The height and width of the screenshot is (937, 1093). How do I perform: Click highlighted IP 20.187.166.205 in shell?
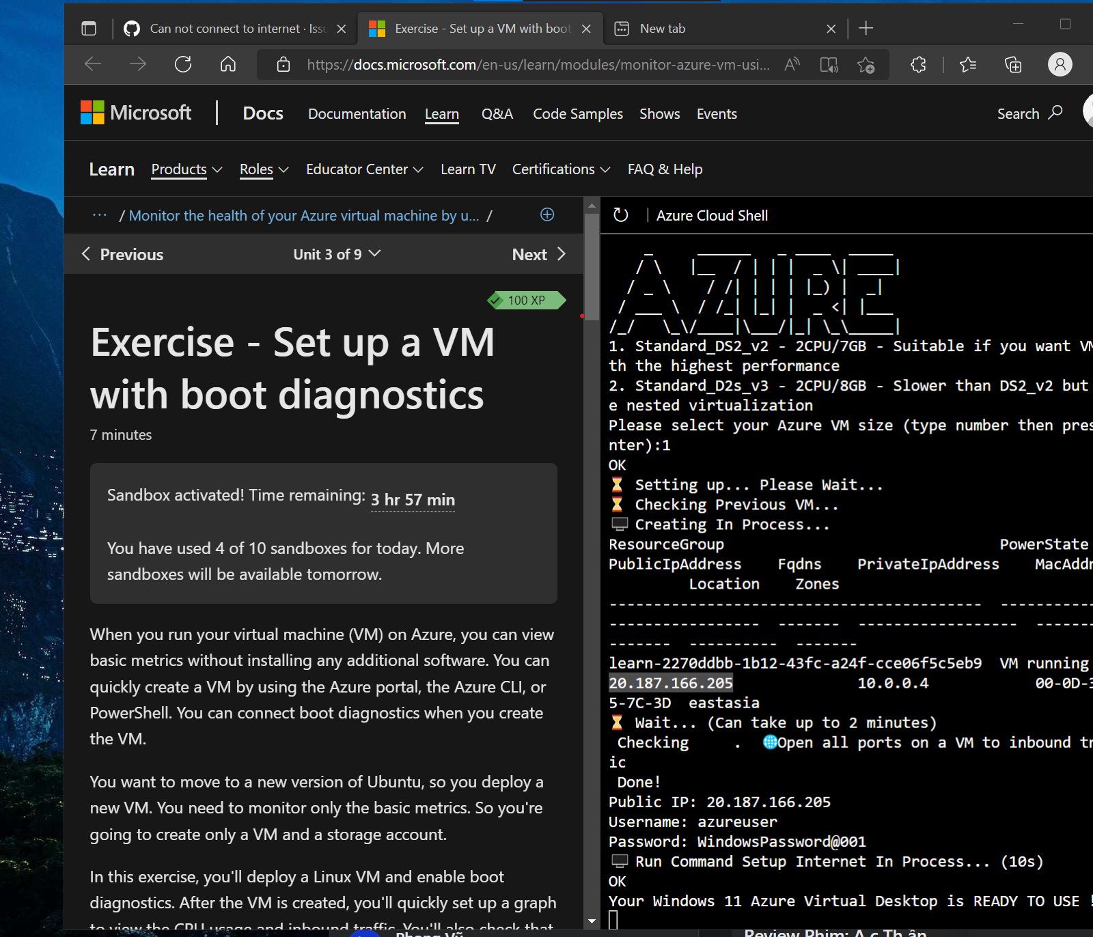pos(671,683)
